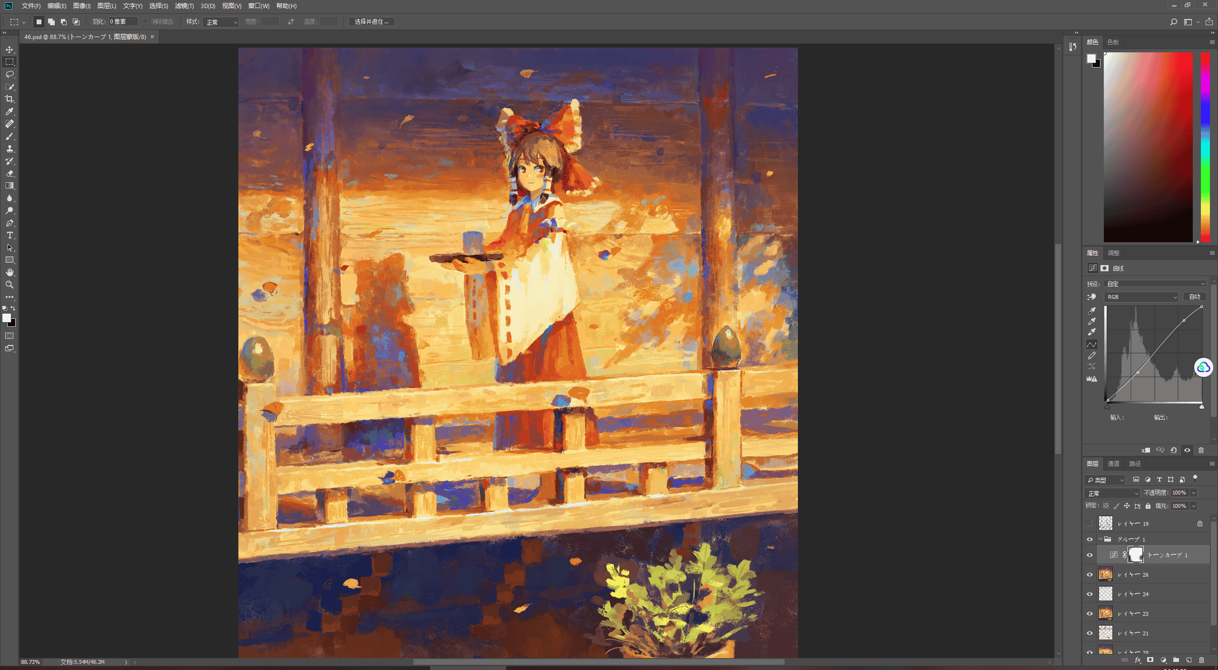Select the Zoom tool
The height and width of the screenshot is (670, 1218).
[x=10, y=285]
